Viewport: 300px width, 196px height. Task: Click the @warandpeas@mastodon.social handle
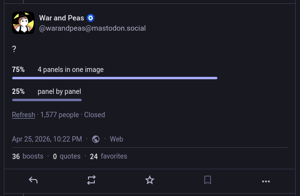(92, 28)
